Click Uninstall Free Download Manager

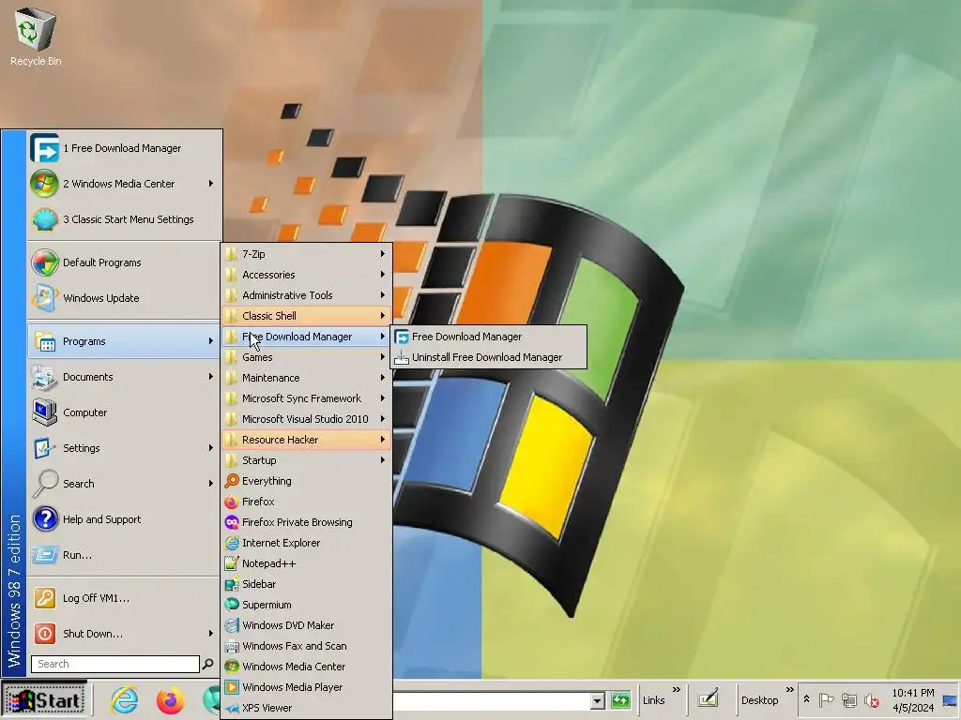(x=488, y=357)
